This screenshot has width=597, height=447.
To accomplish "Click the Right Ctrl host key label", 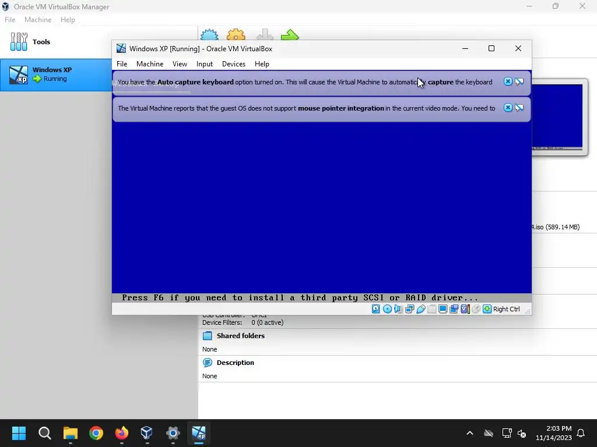I will [507, 309].
